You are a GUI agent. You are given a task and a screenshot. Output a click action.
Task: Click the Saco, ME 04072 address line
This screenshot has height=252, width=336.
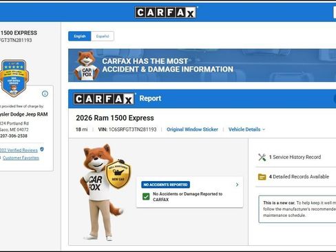14,129
